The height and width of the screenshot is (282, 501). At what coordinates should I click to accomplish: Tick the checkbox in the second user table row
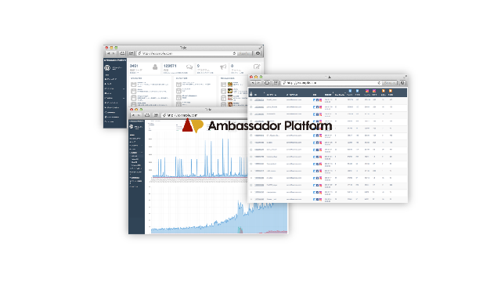[x=251, y=107]
